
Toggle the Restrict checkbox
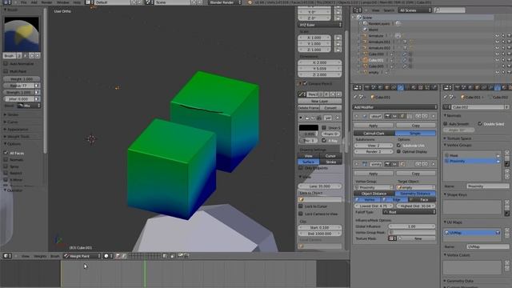click(6, 173)
